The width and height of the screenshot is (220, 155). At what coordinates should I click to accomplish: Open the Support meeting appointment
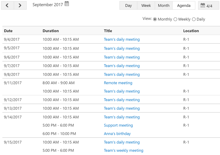click(x=118, y=125)
